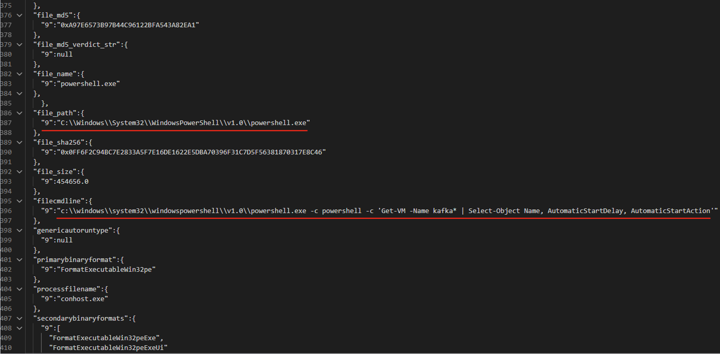This screenshot has height=354, width=720.
Task: Click the MD5 hash value 0xA97E6573B97B44C96122BFA543A82EA1
Action: point(128,25)
